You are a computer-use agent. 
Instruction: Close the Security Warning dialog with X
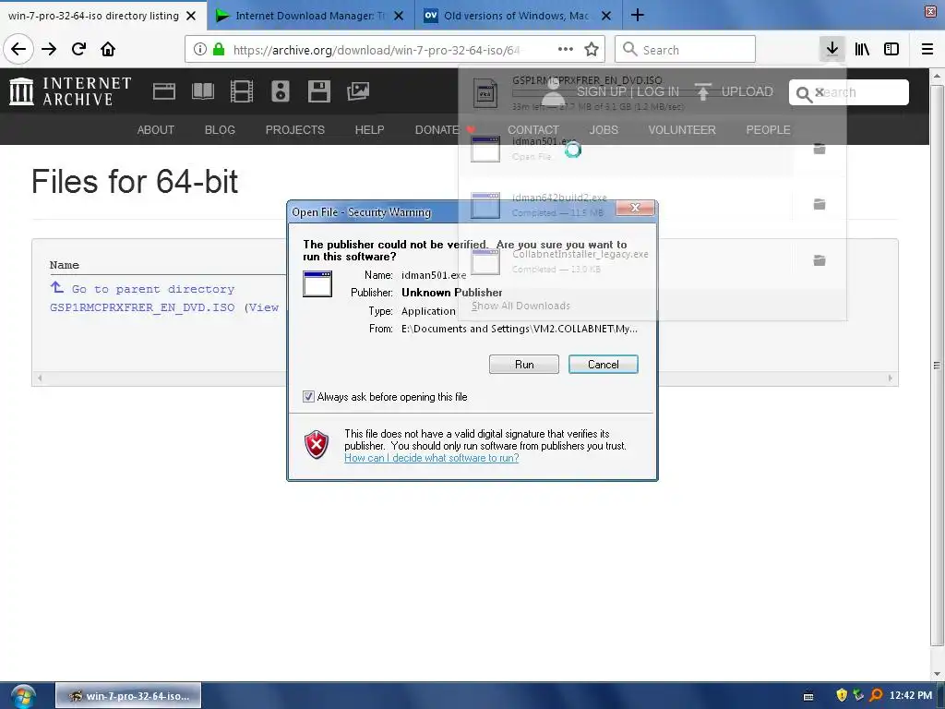[x=635, y=208]
